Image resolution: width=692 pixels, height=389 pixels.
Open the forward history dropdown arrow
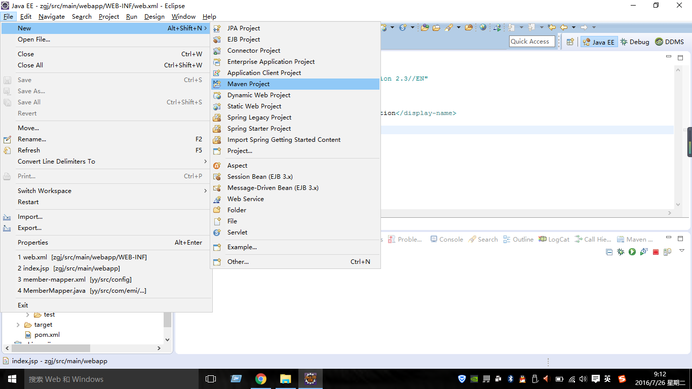(x=594, y=27)
